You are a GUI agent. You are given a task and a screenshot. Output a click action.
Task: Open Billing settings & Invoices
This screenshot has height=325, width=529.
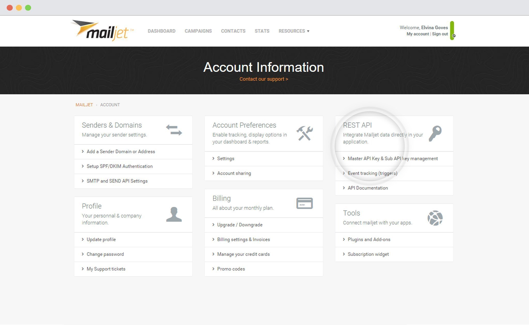(264, 240)
